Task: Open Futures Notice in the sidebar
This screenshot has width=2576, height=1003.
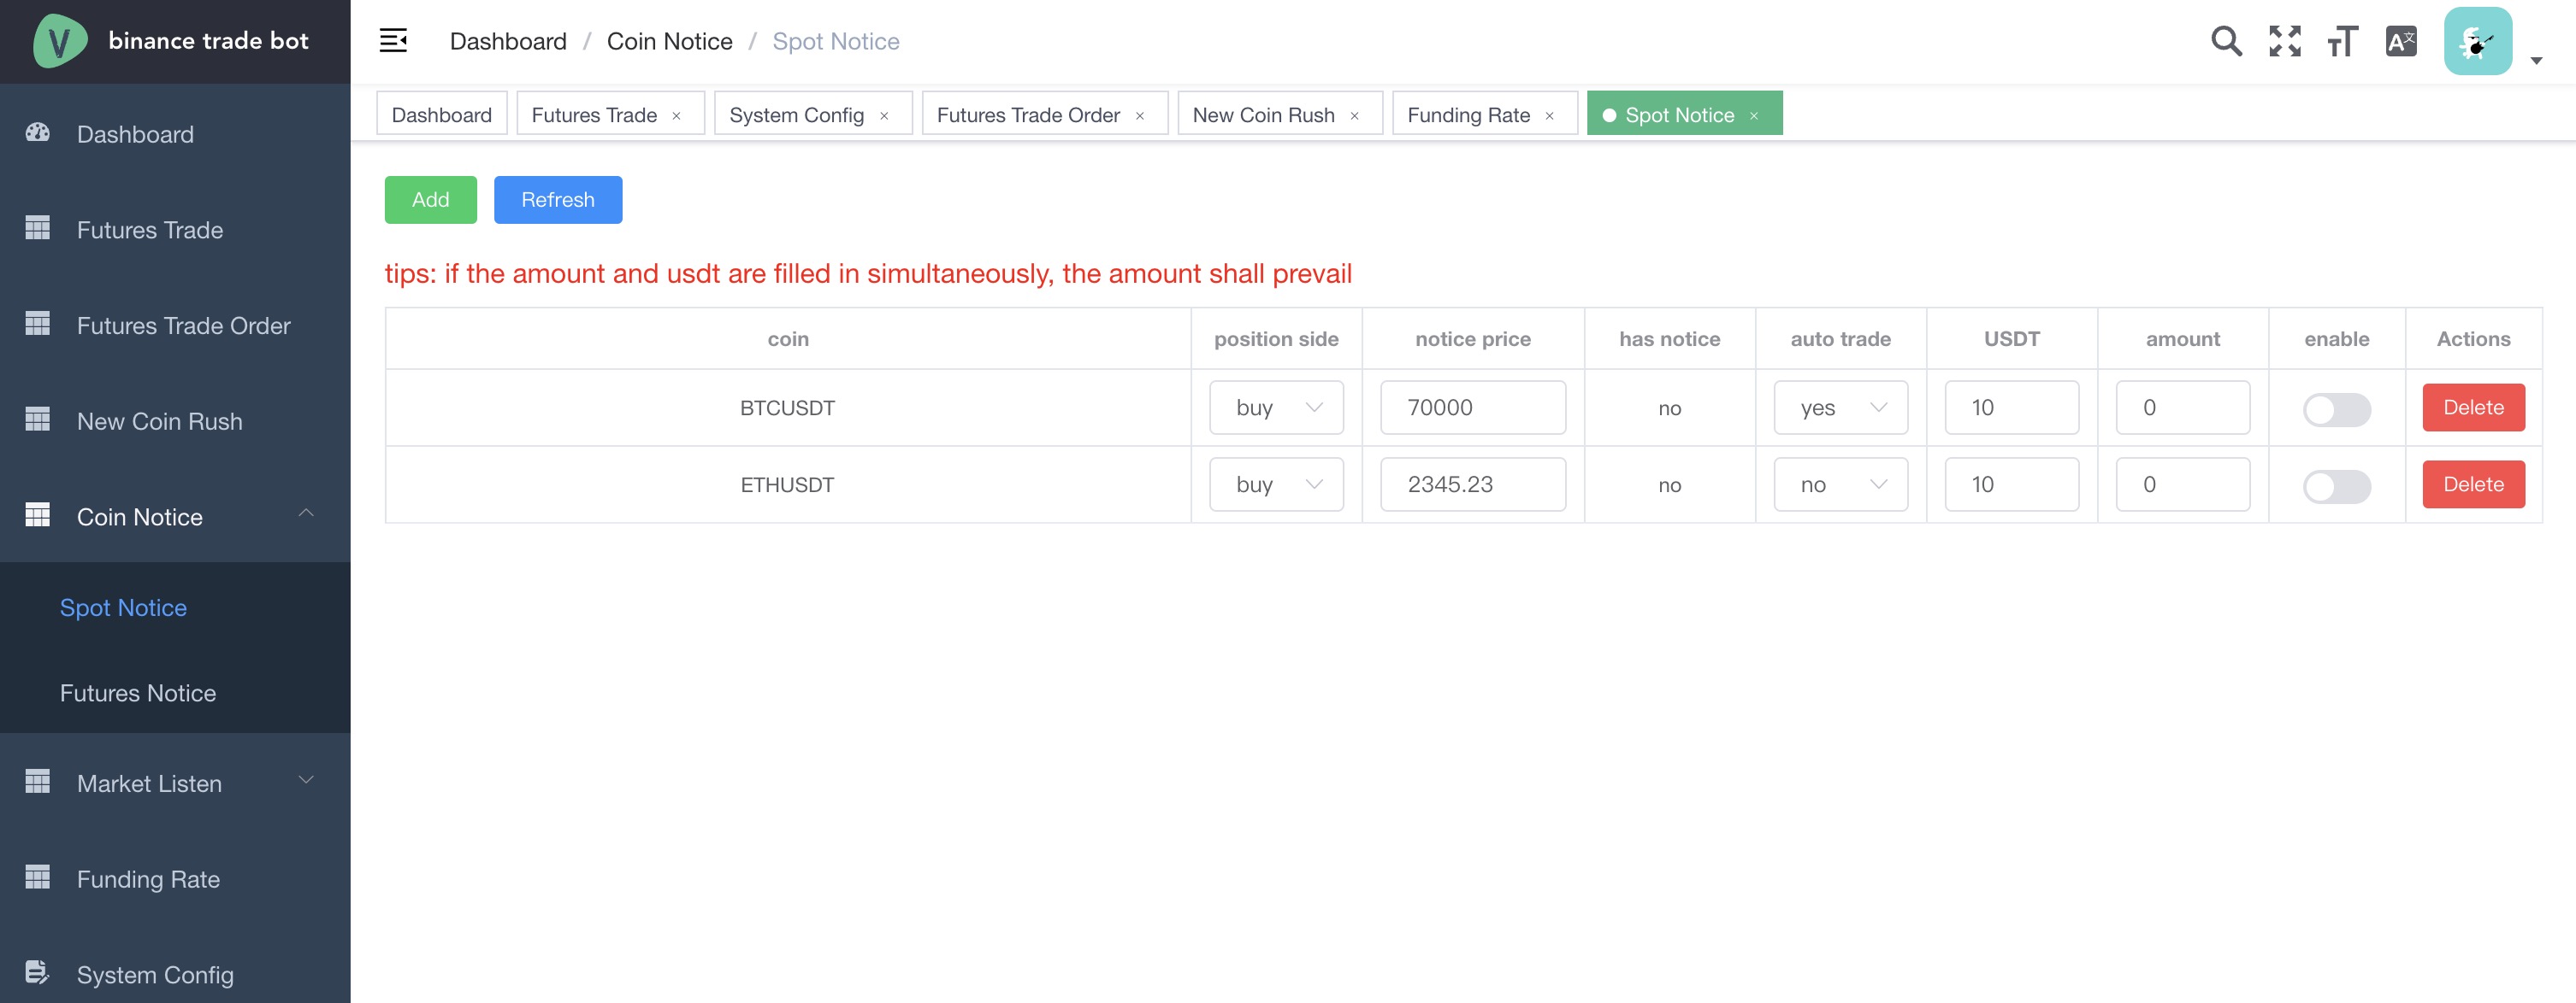Action: click(x=138, y=692)
